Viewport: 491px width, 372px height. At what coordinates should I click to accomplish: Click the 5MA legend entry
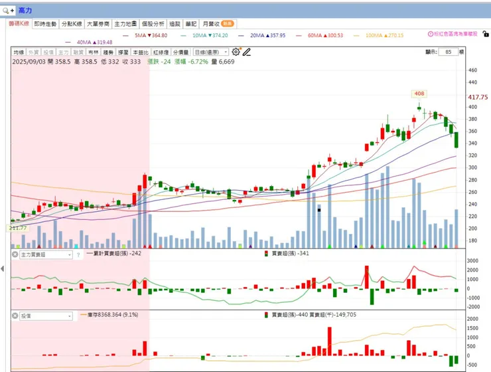coord(145,35)
